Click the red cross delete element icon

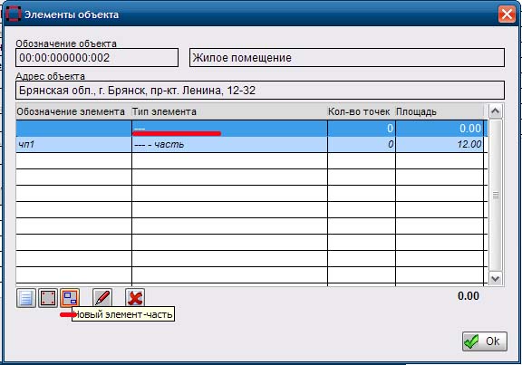[x=135, y=298]
